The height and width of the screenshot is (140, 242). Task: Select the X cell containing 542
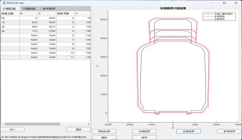tap(28, 22)
